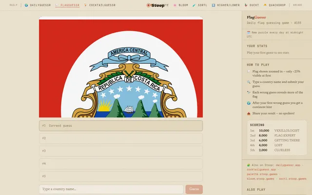The width and height of the screenshot is (312, 195).
Task: Click the cocktail icon beside CocktailGuessr
Action: point(85,5)
